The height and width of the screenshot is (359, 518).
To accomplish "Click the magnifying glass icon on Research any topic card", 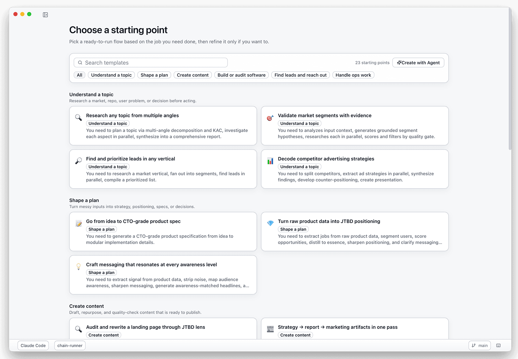I will (78, 117).
